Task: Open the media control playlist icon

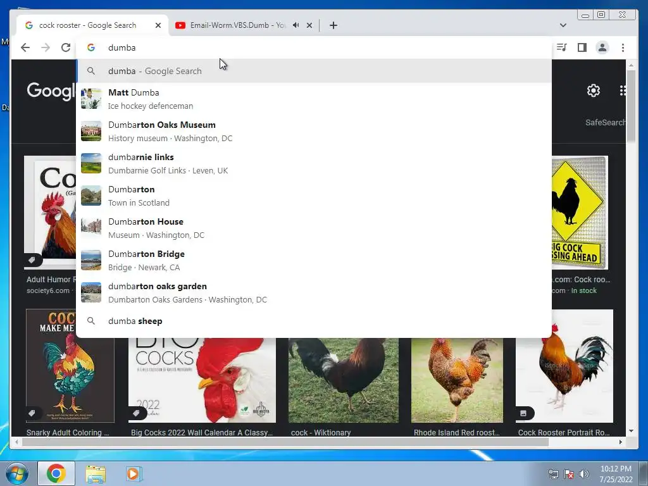Action: [562, 47]
